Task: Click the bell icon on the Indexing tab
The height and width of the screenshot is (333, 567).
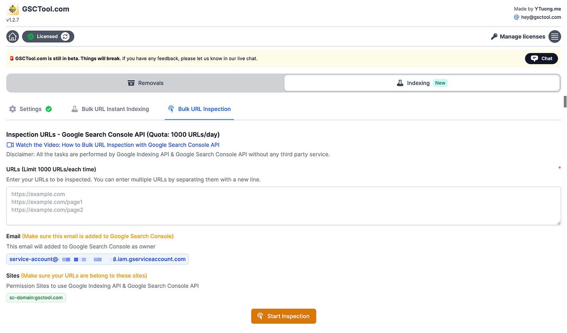Action: pyautogui.click(x=401, y=83)
